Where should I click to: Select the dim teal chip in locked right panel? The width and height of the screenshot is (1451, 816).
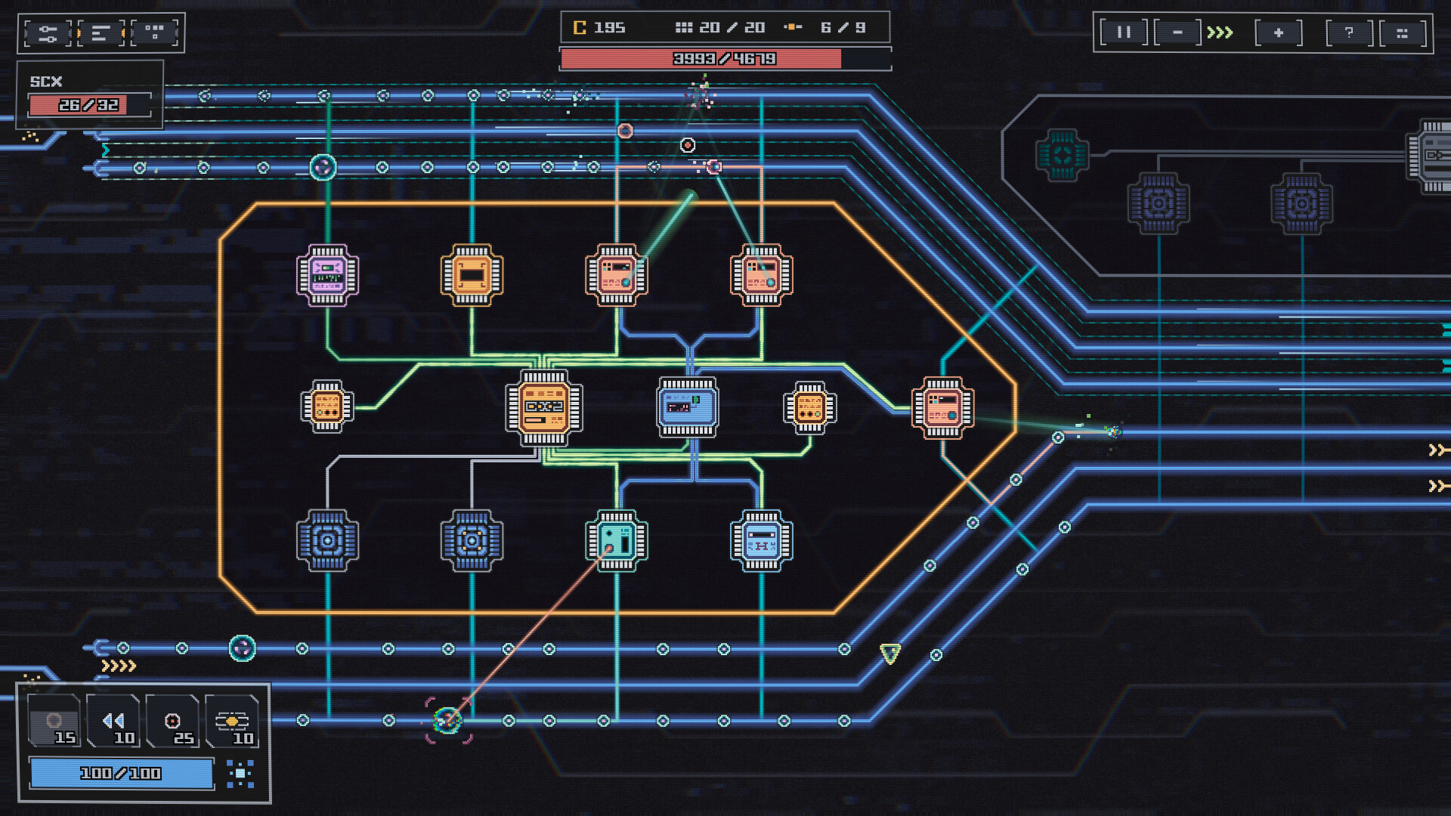coord(1062,155)
